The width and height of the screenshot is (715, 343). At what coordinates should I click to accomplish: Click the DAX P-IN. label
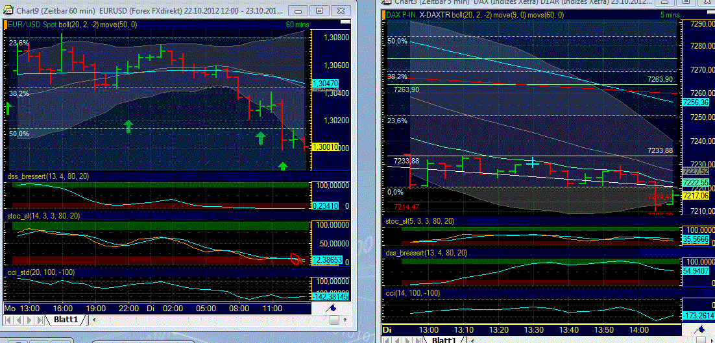(x=402, y=15)
